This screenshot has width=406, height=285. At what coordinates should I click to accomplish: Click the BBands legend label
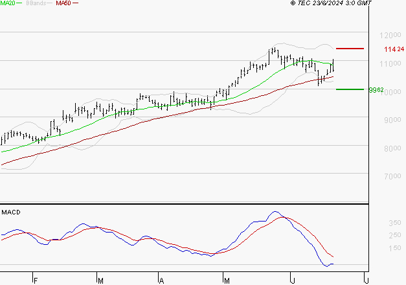[x=36, y=3]
